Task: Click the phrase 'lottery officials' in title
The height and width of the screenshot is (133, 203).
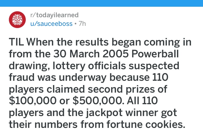Action: [89, 65]
